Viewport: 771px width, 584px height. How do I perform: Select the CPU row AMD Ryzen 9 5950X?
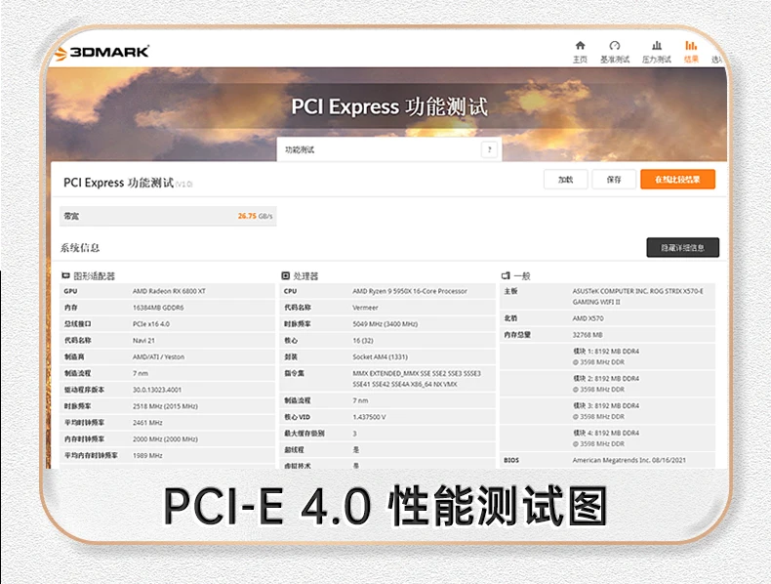tap(387, 291)
